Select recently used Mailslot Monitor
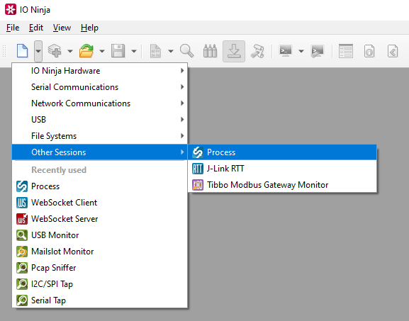The height and width of the screenshot is (321, 409). click(100, 252)
